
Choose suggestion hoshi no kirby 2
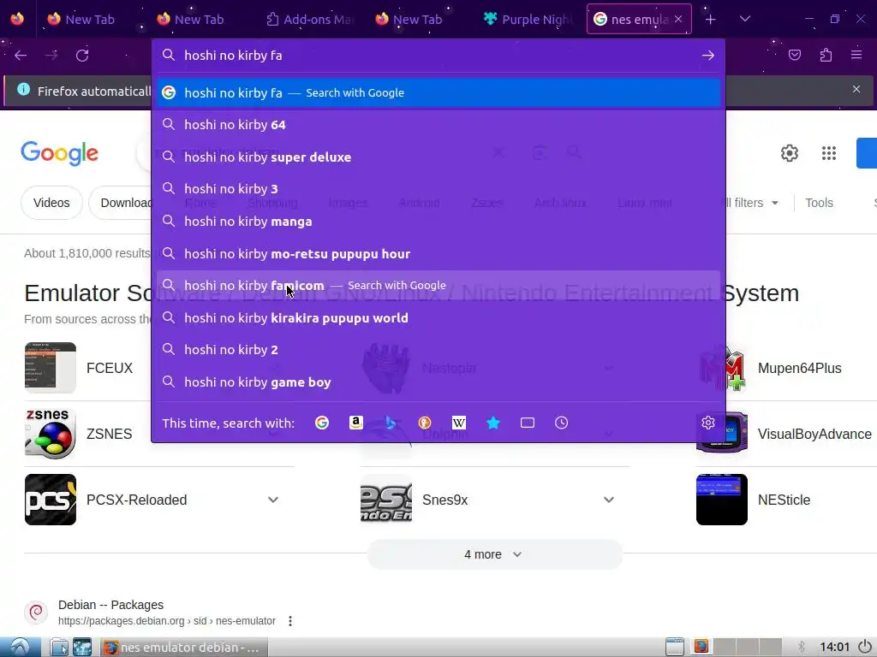(x=438, y=350)
